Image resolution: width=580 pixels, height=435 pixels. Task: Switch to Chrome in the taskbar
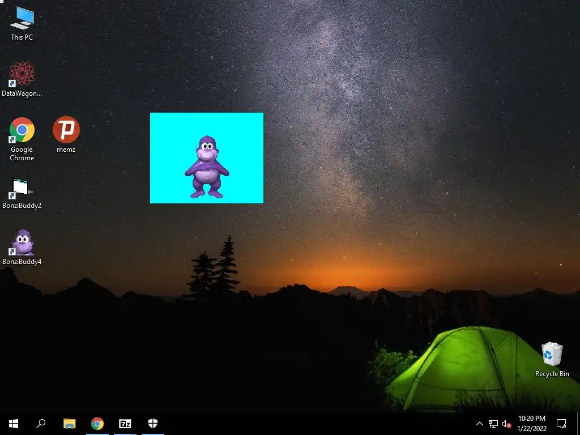coord(97,424)
